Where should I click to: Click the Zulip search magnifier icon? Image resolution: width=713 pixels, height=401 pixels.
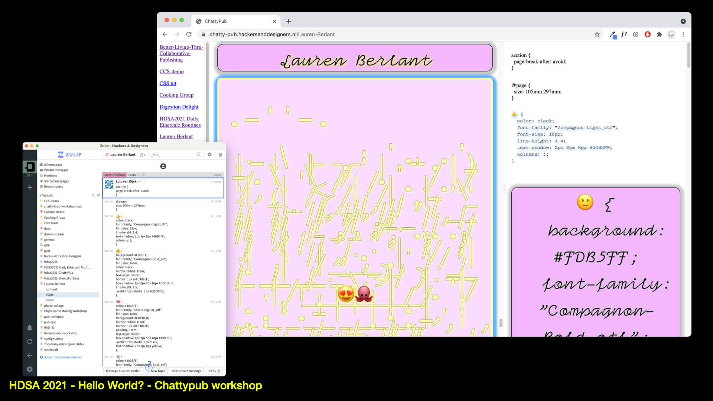(x=199, y=154)
